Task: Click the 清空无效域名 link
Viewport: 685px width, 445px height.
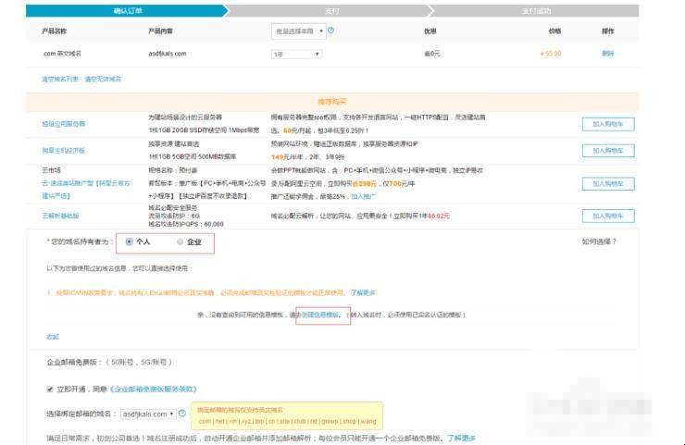Action: [103, 79]
